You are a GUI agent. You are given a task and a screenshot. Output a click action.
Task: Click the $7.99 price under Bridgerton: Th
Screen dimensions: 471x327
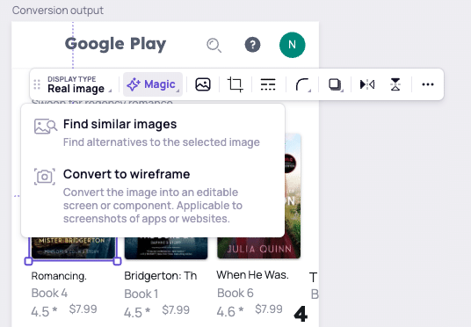[x=176, y=310]
